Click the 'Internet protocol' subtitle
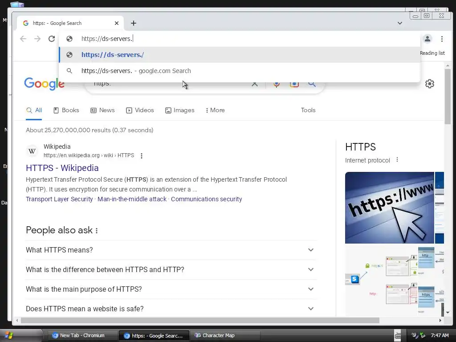Image resolution: width=456 pixels, height=342 pixels. tap(367, 160)
